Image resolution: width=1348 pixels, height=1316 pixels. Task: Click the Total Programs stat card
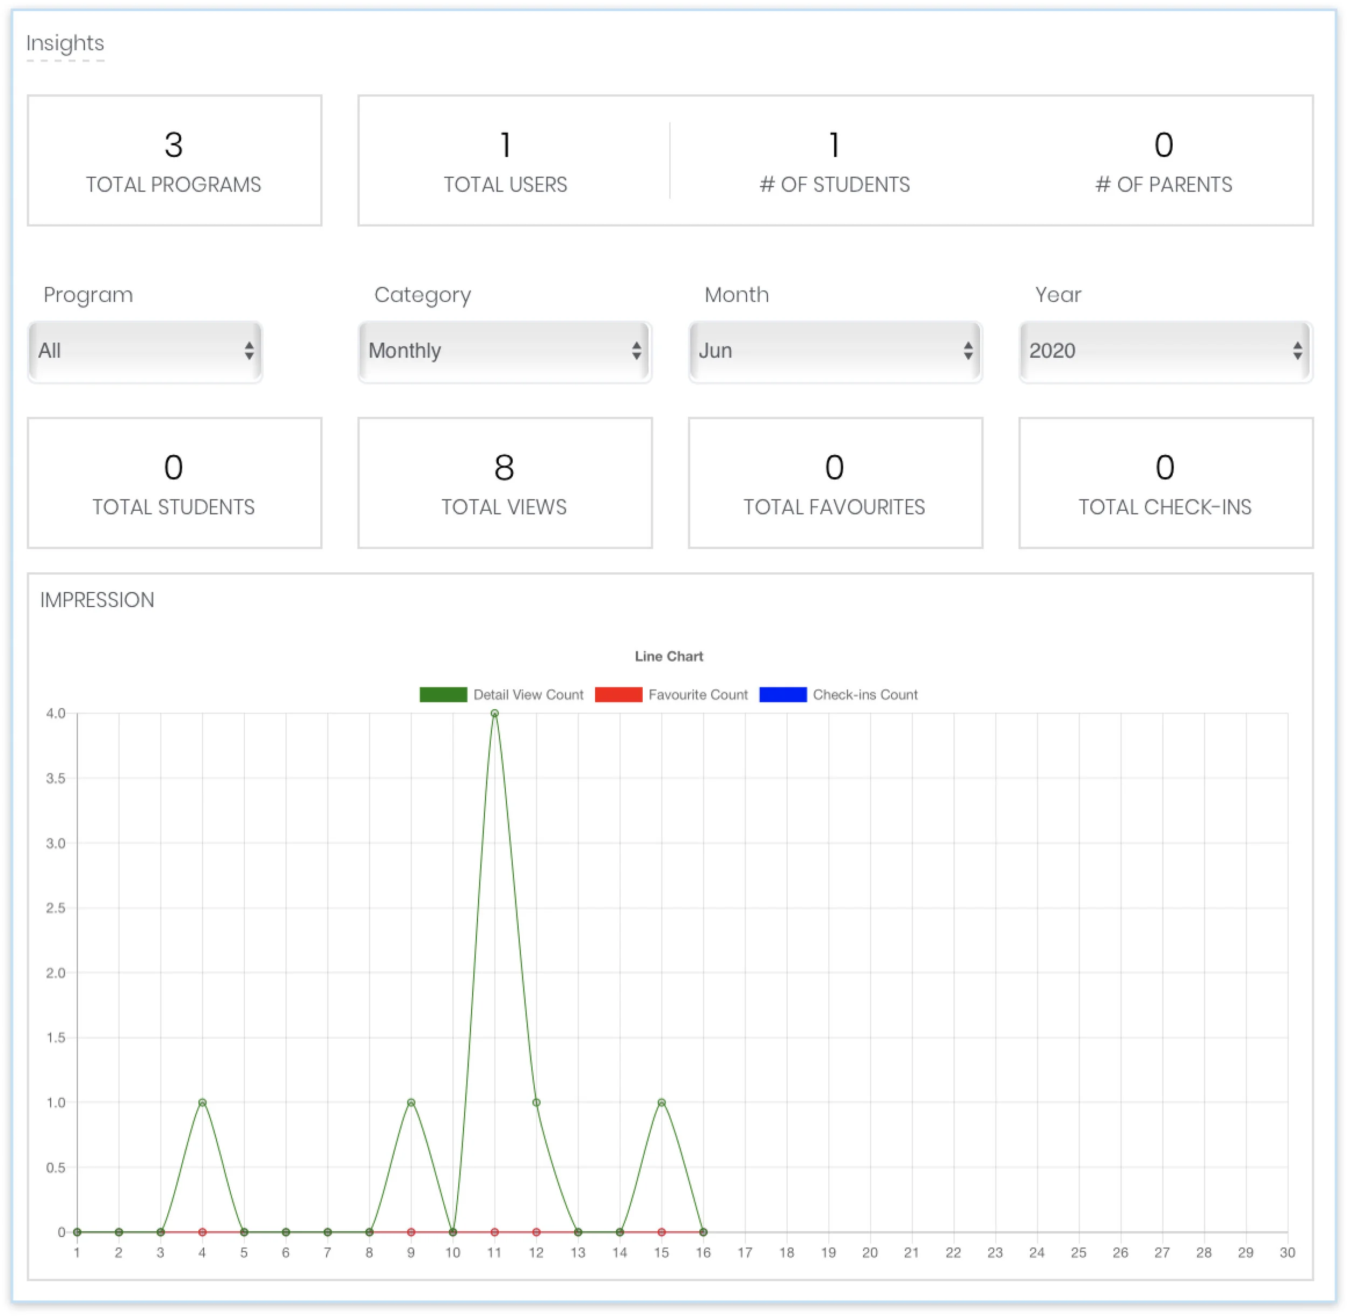point(174,160)
